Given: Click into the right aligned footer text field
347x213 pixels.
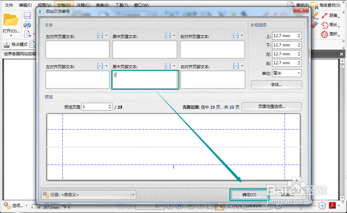Looking at the screenshot, I should click(x=213, y=80).
